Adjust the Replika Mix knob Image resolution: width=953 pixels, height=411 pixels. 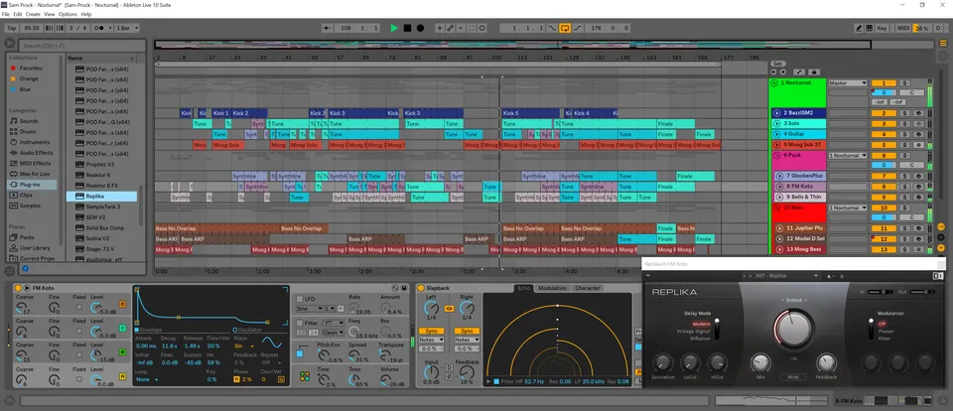[x=759, y=363]
